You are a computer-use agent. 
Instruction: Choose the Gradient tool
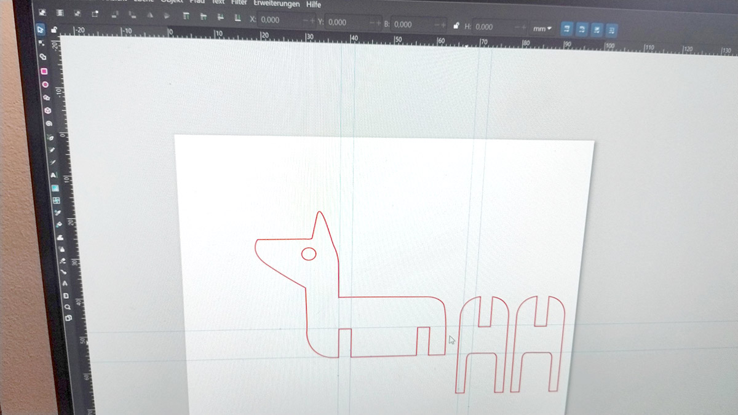point(55,188)
